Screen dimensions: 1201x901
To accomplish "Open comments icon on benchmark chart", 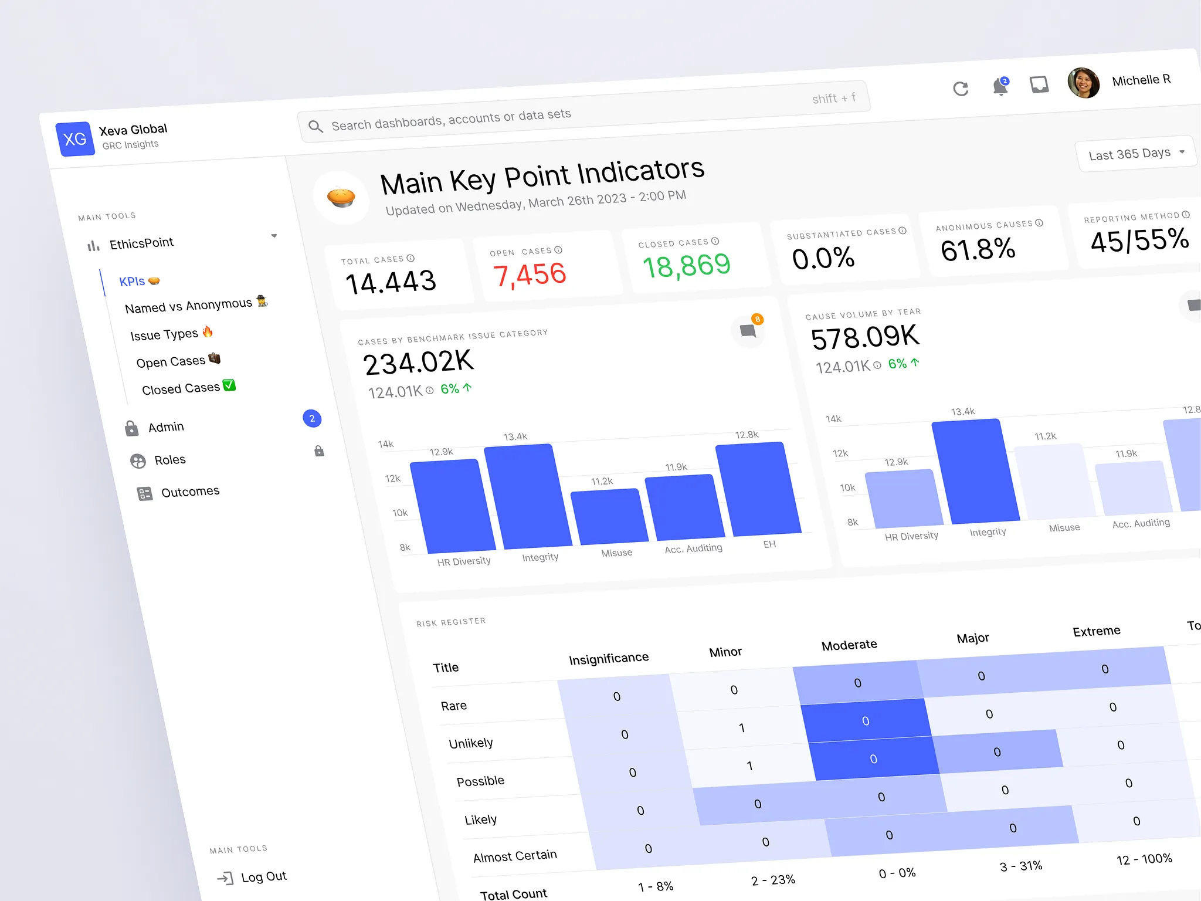I will coord(748,331).
